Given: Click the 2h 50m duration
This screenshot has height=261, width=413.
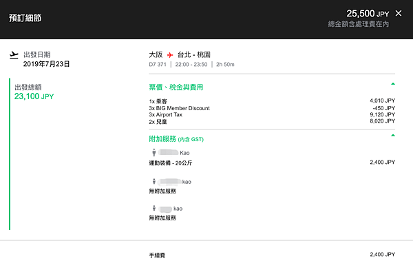Looking at the screenshot, I should click(x=225, y=64).
